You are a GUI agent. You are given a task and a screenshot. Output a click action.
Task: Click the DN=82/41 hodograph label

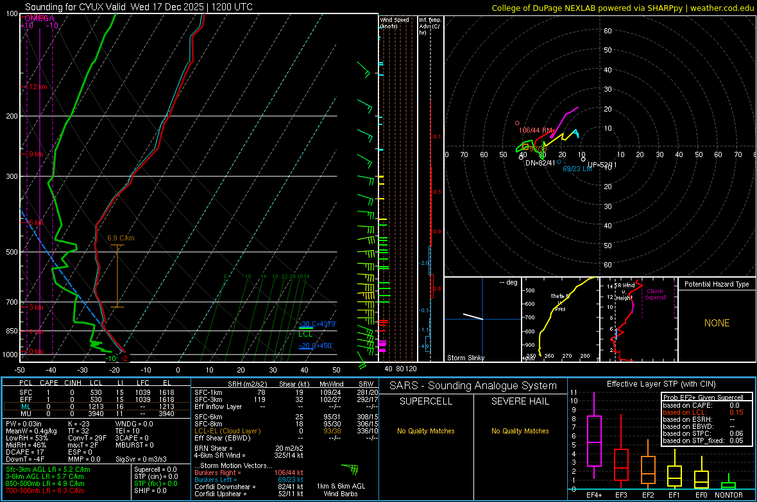coord(540,163)
